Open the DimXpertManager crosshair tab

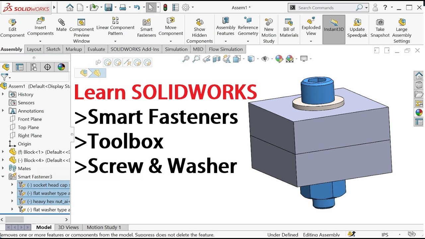point(47,67)
